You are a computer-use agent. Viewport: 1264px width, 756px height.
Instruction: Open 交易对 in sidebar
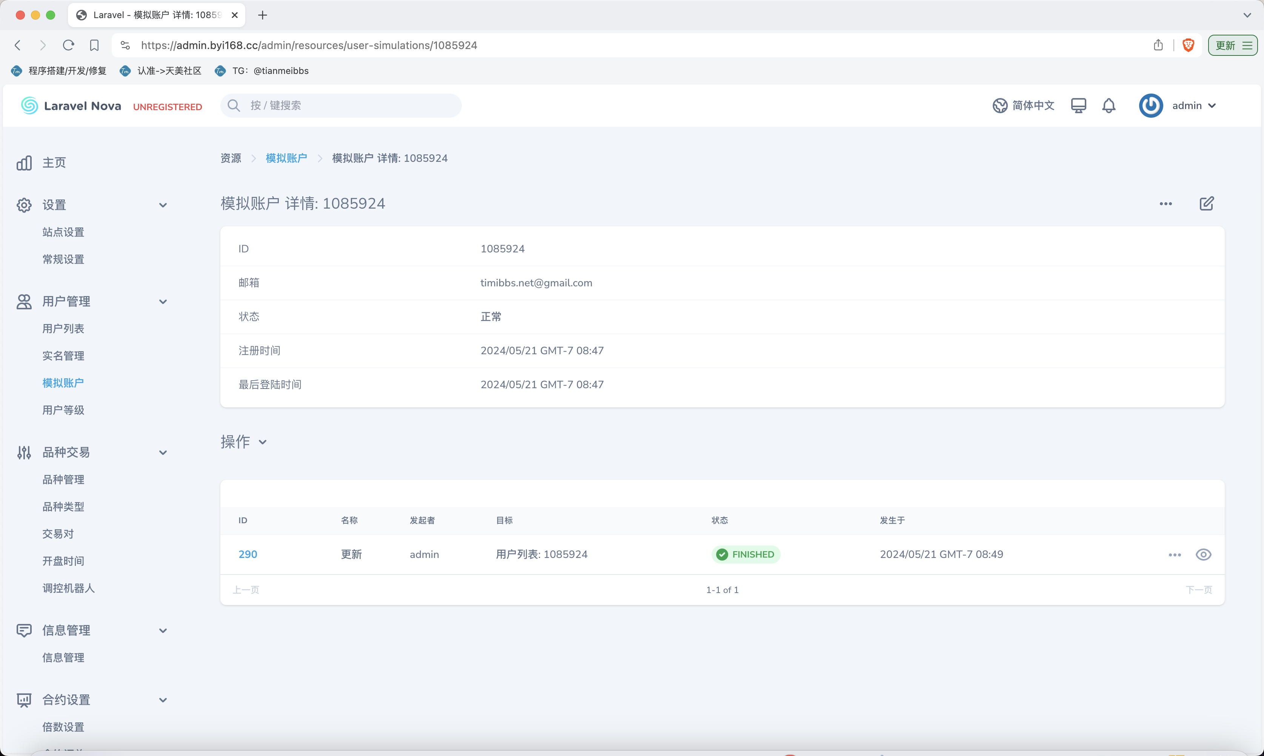point(58,534)
